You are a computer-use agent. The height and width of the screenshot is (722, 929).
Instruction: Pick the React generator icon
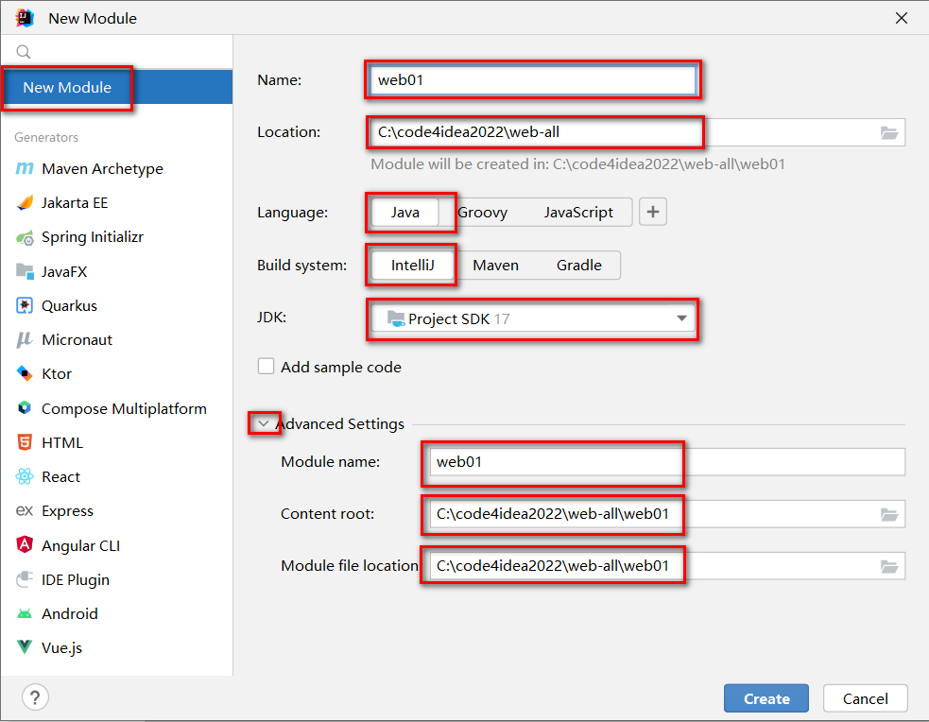(x=25, y=477)
